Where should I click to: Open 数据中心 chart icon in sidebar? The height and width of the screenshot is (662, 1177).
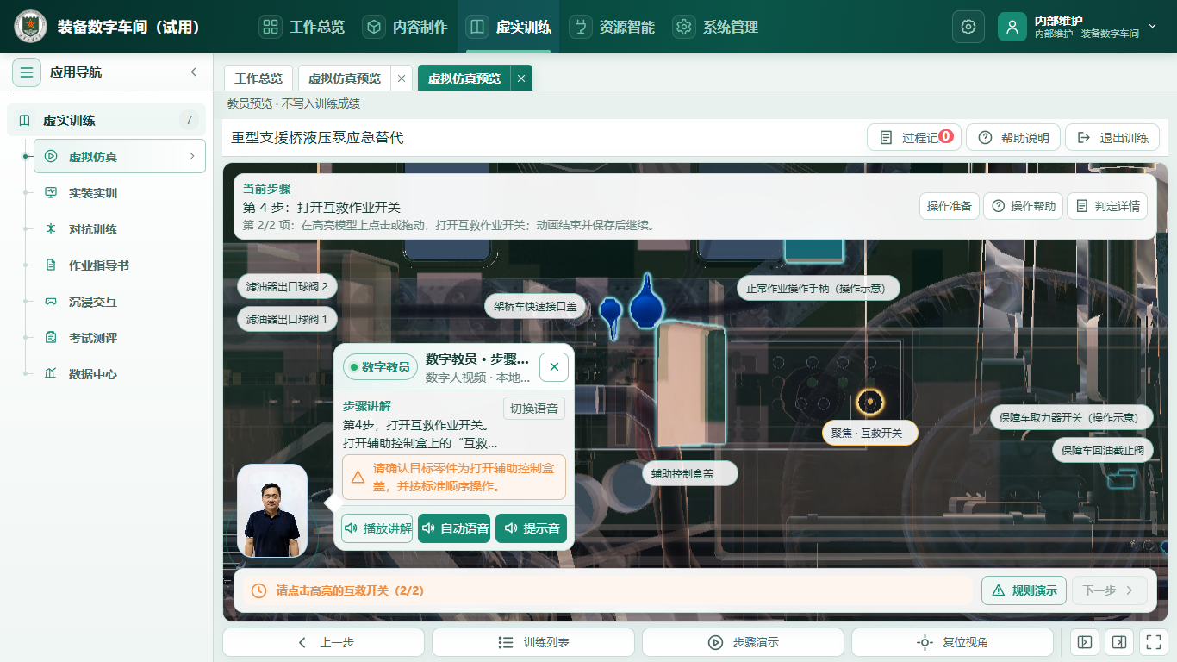(x=51, y=374)
